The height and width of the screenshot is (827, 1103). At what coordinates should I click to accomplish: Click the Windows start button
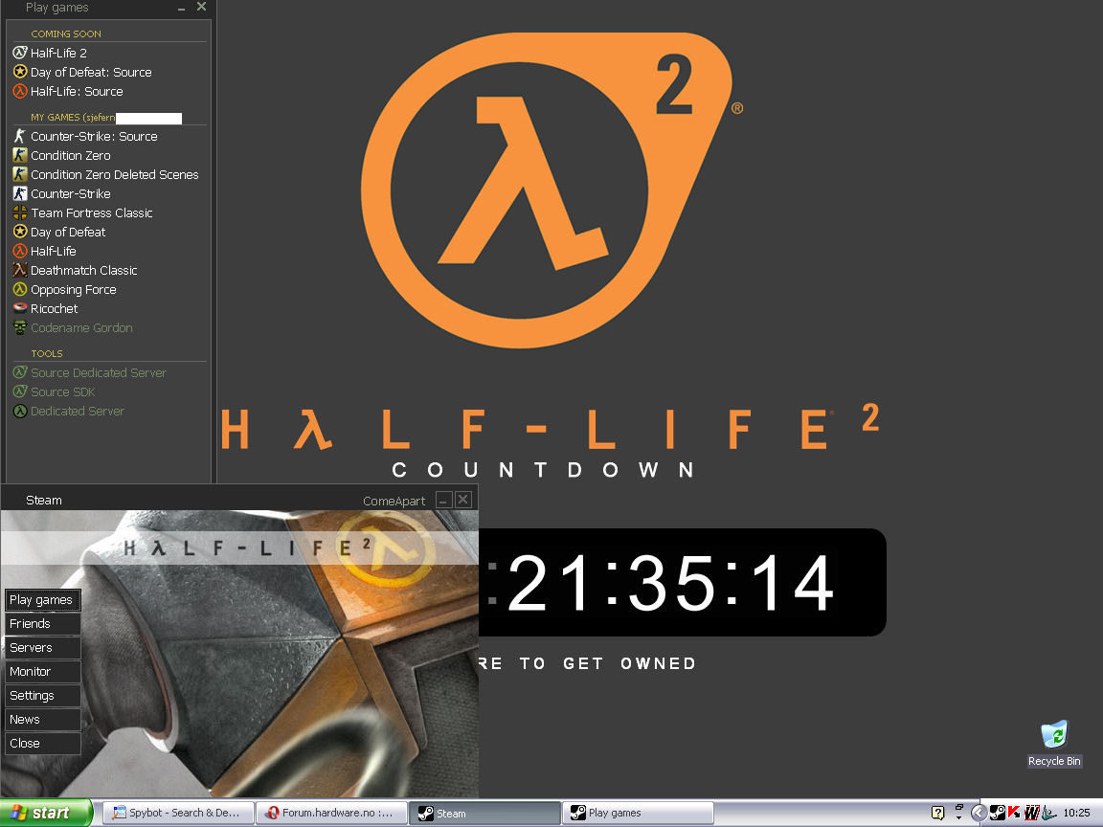tap(45, 813)
